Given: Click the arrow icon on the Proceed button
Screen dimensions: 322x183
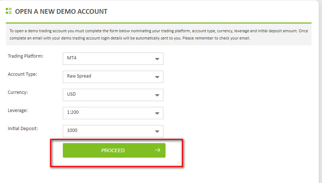Looking at the screenshot, I should [157, 150].
